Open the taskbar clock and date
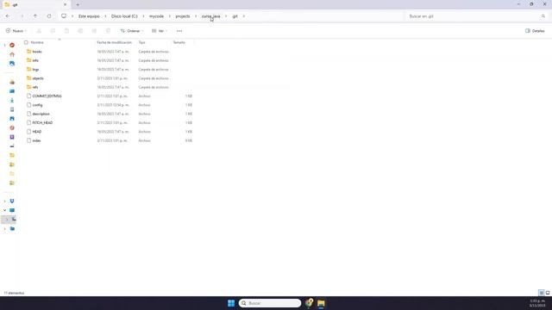 pyautogui.click(x=537, y=303)
